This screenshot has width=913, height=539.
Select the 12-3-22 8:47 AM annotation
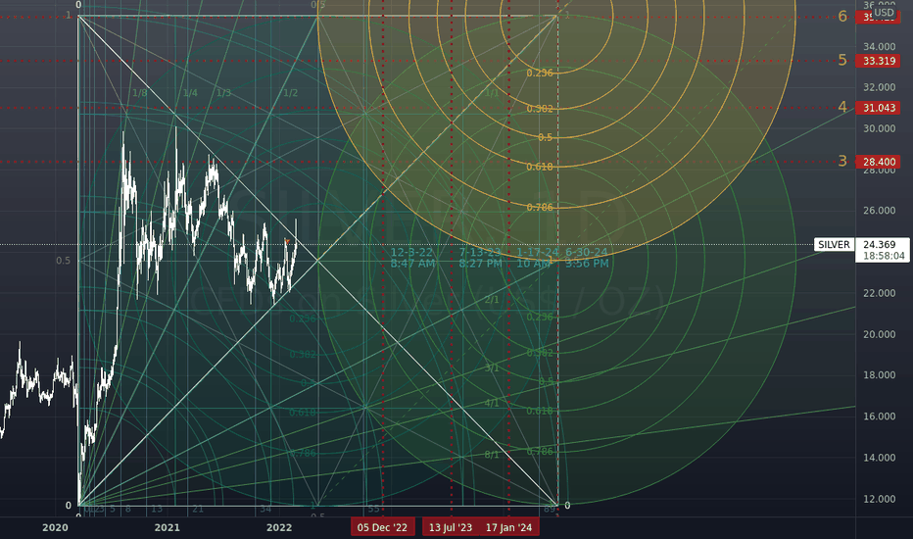[x=412, y=258]
